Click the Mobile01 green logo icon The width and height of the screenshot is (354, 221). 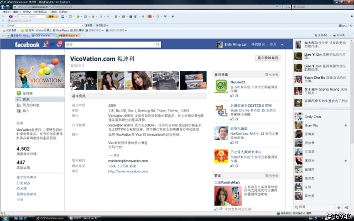pos(221,86)
